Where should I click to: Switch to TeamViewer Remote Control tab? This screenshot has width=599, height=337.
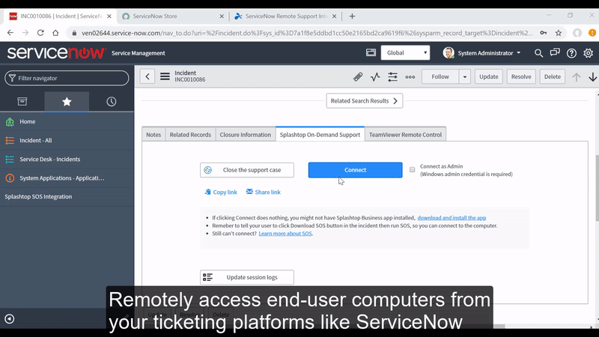coord(405,135)
